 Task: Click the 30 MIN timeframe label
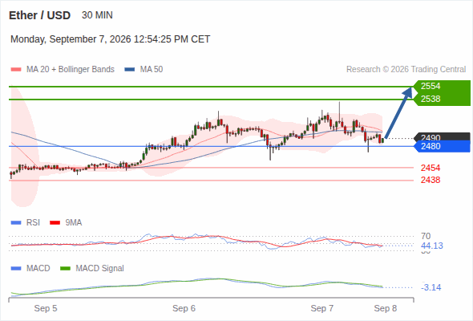click(97, 15)
